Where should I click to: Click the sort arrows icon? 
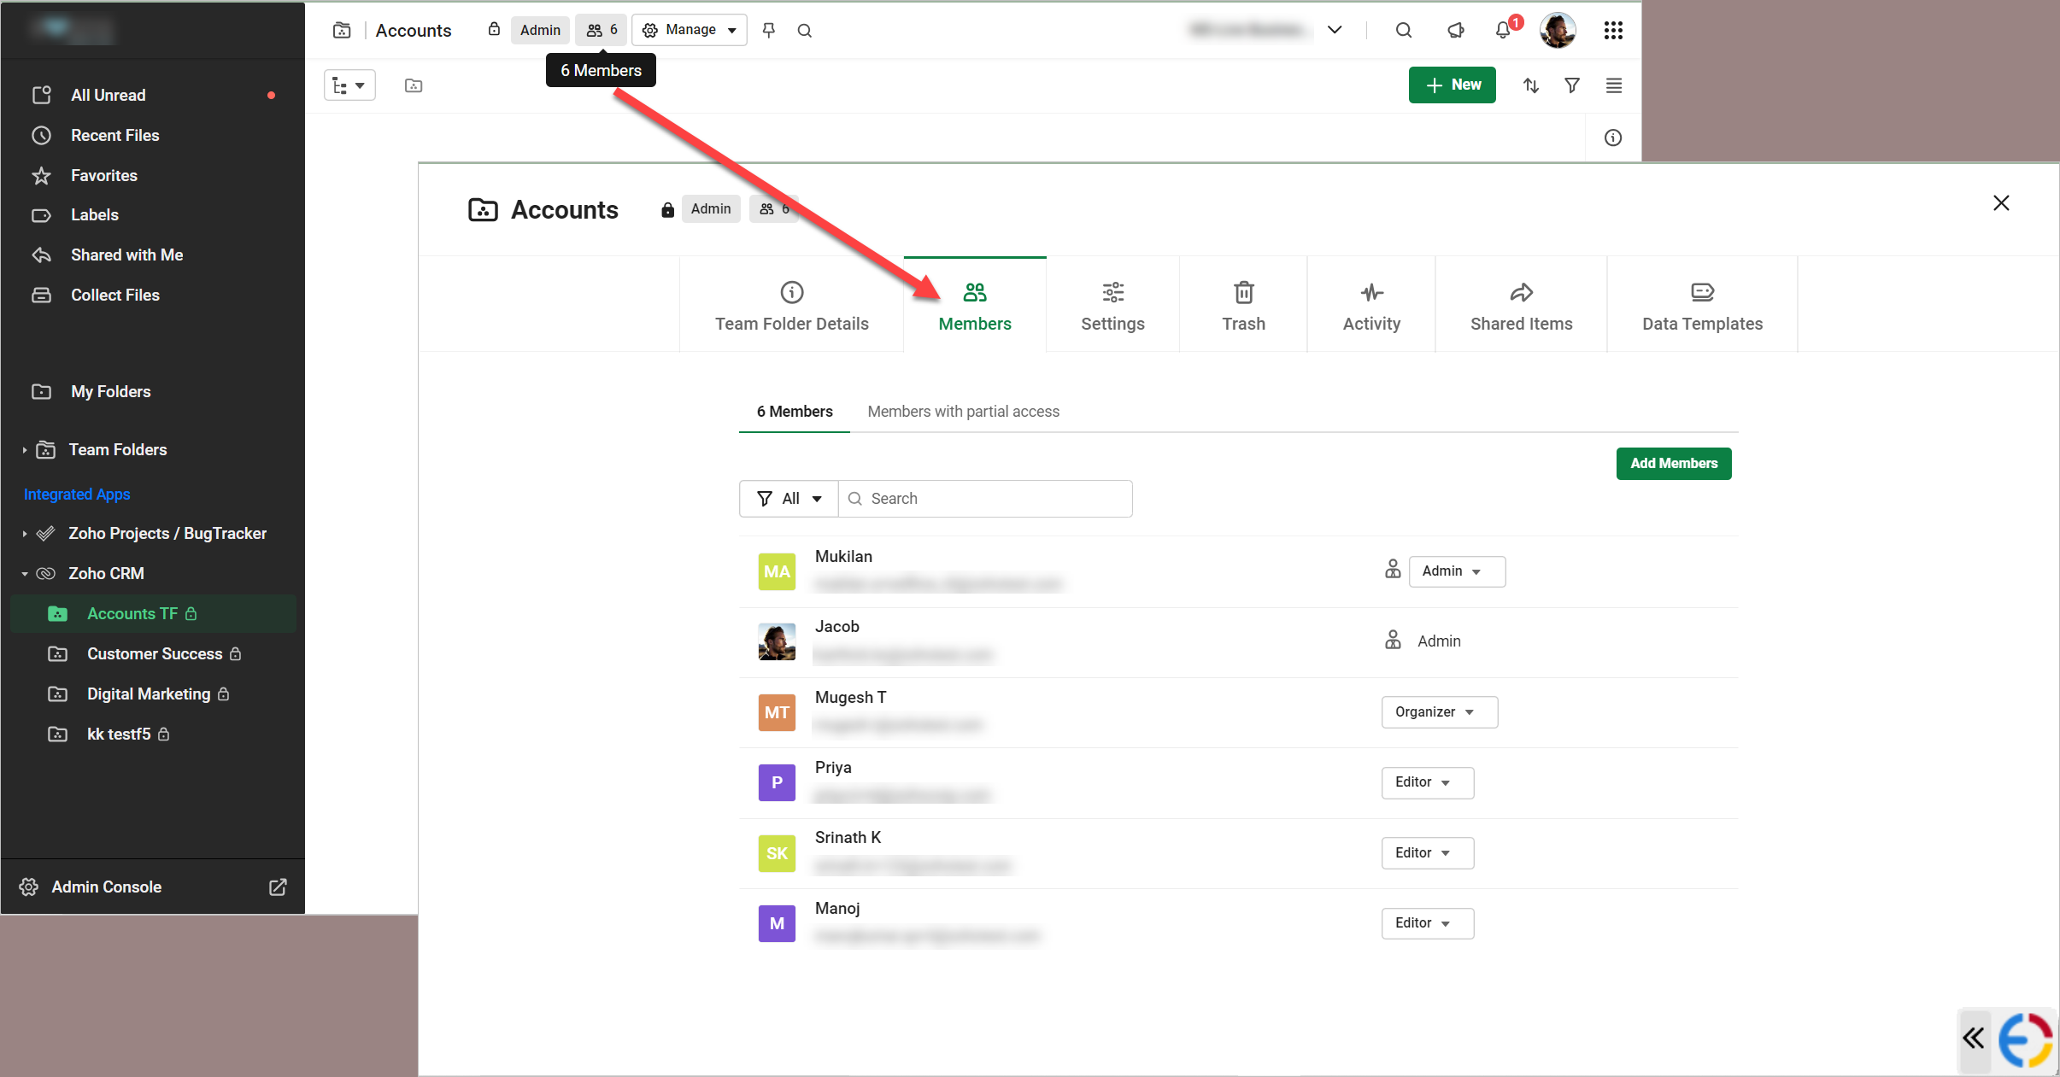coord(1530,85)
